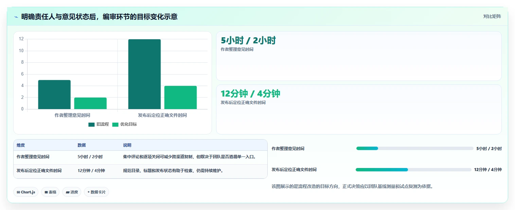
Task: Click the 发布后定位正确文件时间 card caption
Action: (x=243, y=103)
